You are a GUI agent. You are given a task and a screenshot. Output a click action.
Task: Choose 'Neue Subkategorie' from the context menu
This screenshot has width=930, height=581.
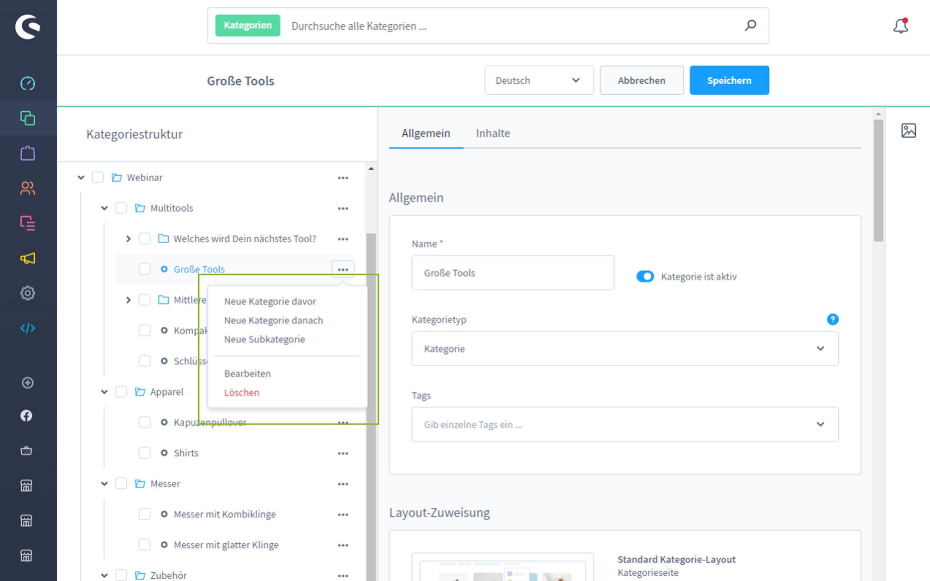click(x=264, y=339)
